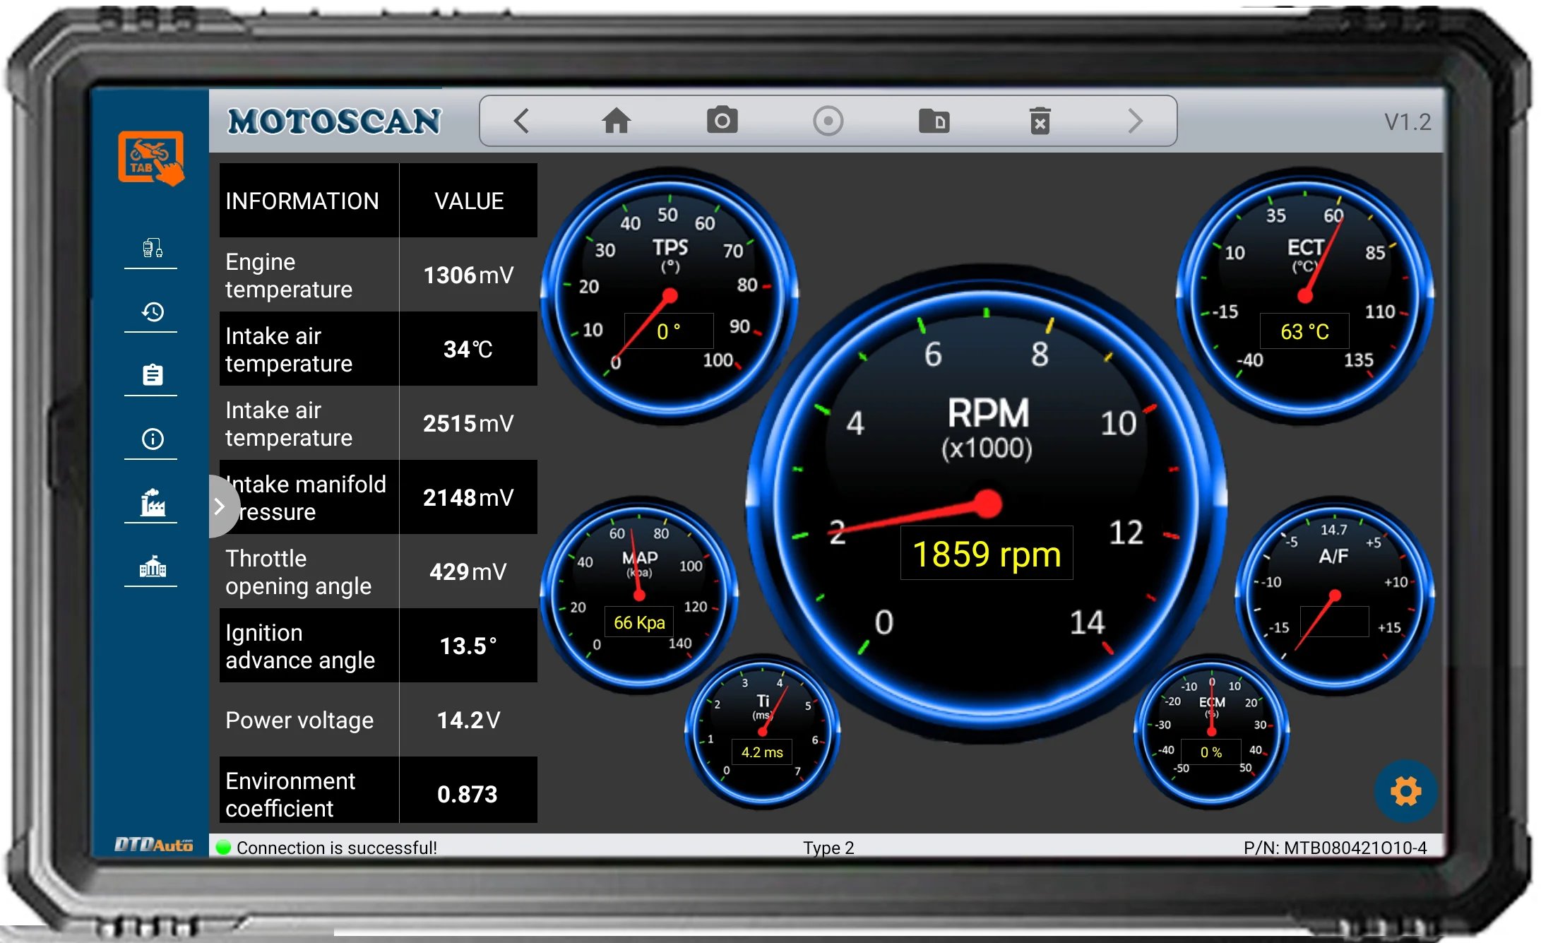Viewport: 1541px width, 943px height.
Task: Select the Power voltage table row
Action: click(x=378, y=720)
